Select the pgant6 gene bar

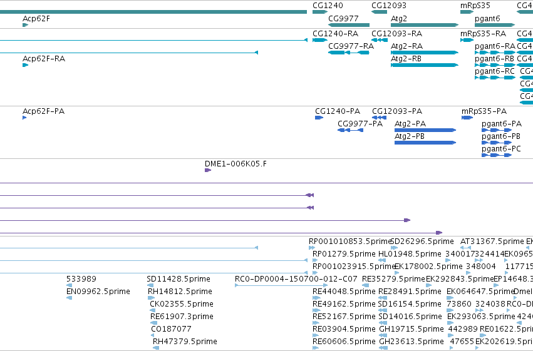click(x=495, y=25)
